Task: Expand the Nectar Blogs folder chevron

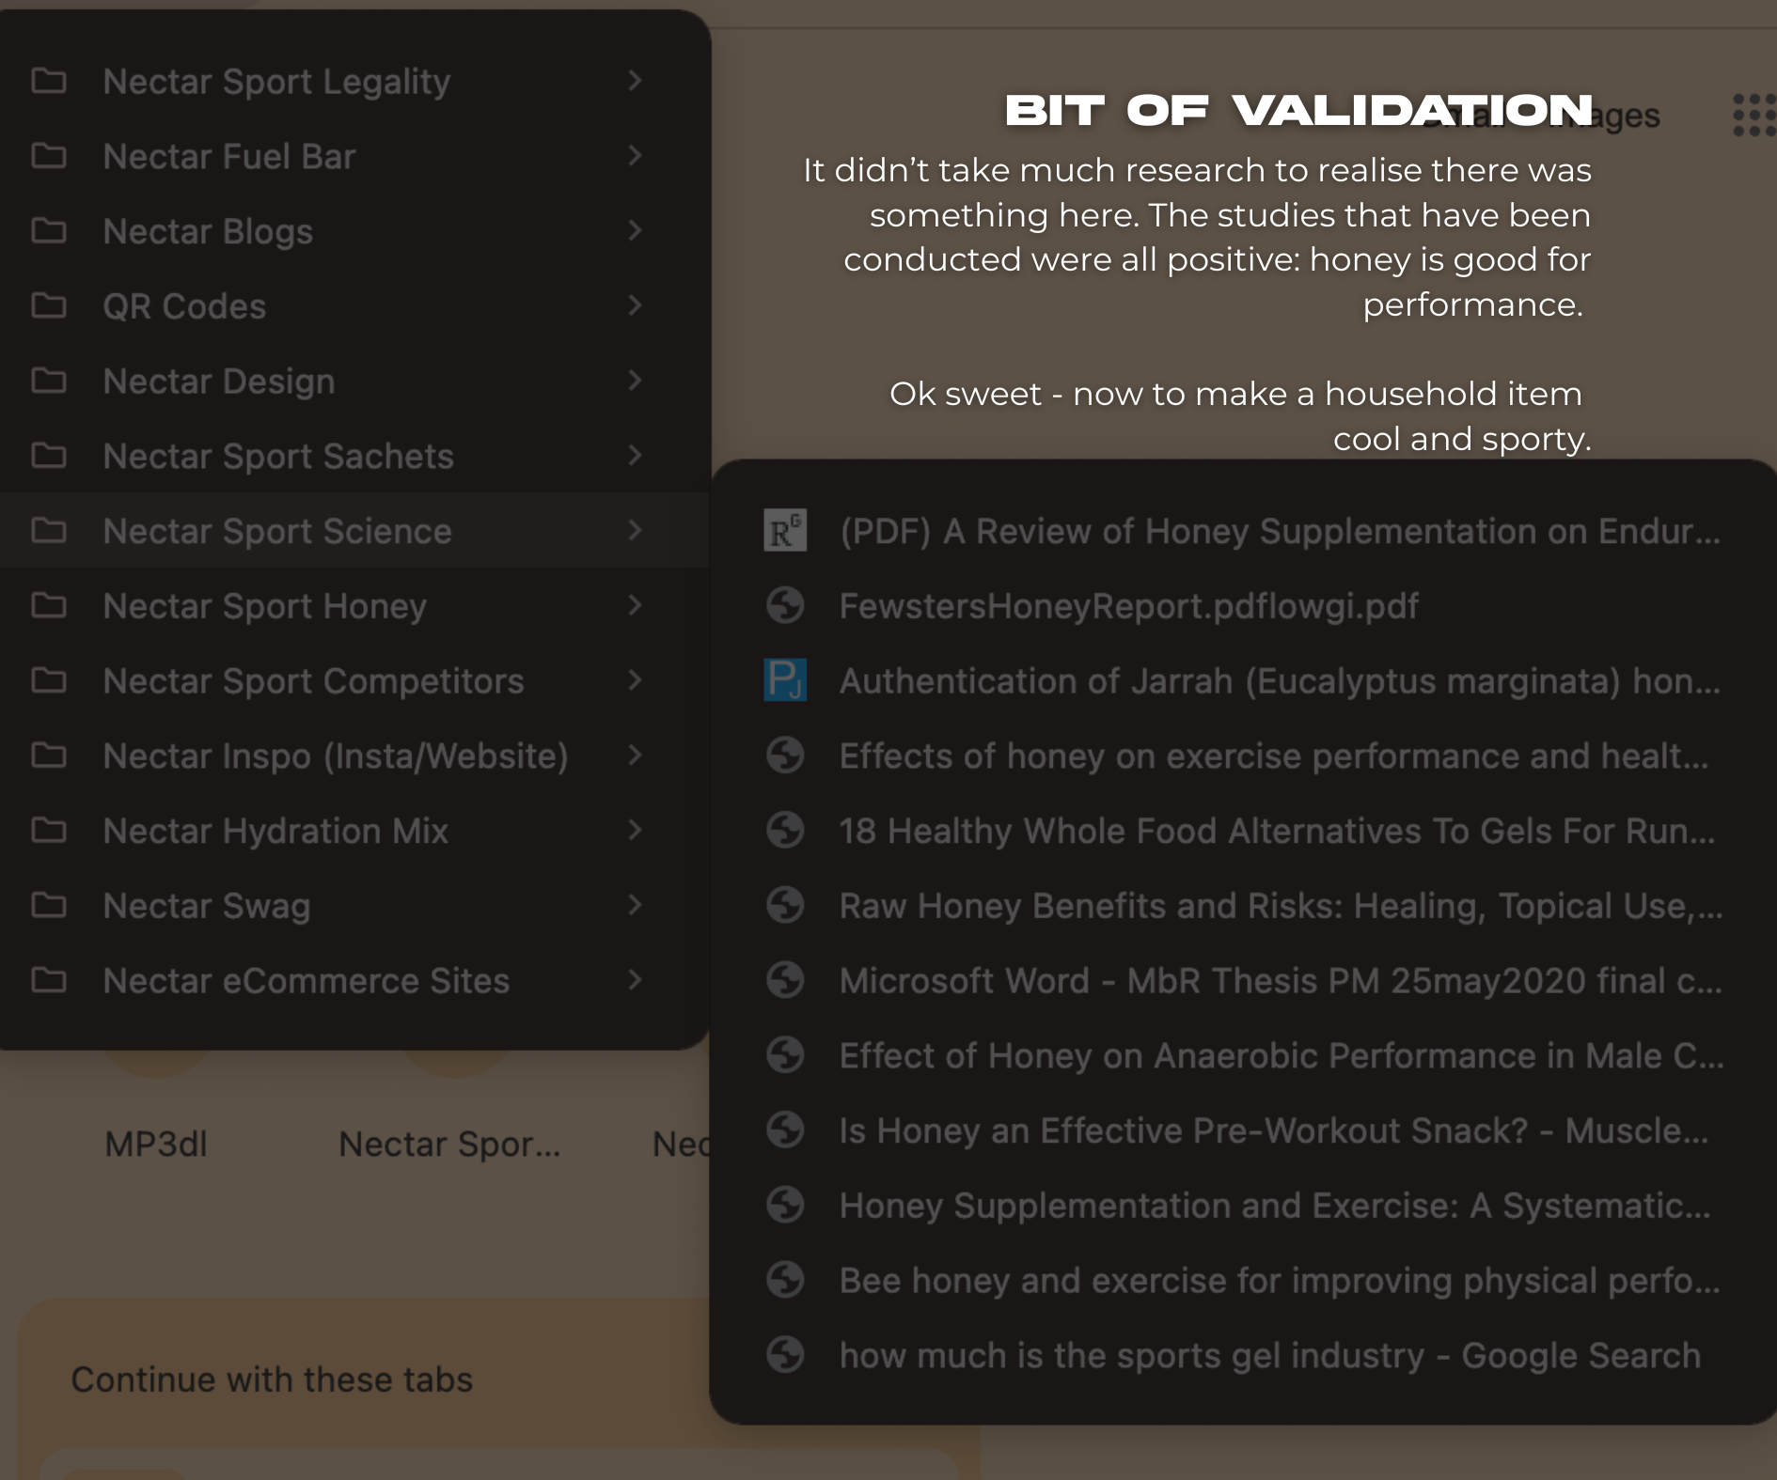Action: [635, 231]
